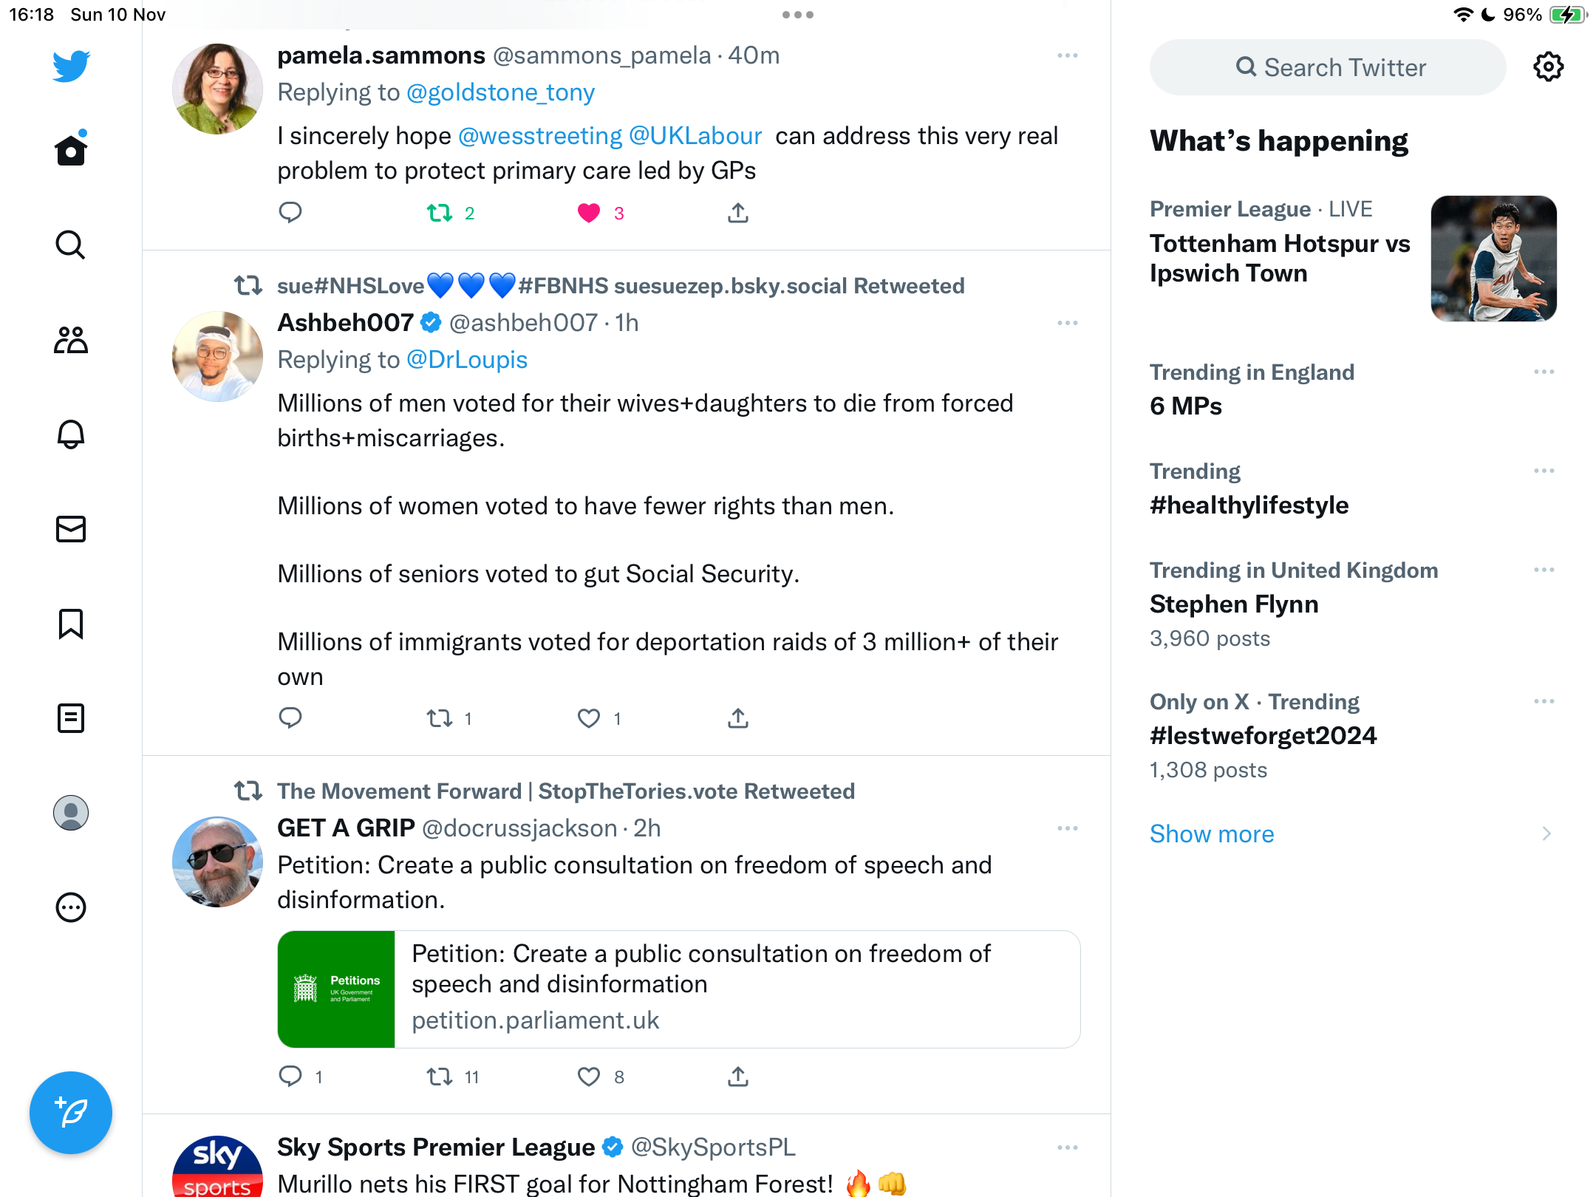Focus the Search Twitter field
The image size is (1596, 1197).
[1328, 67]
